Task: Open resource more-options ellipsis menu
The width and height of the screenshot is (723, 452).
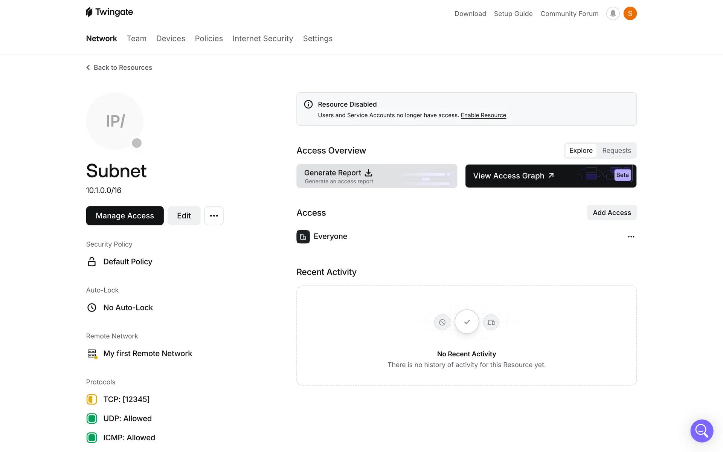Action: (214, 216)
